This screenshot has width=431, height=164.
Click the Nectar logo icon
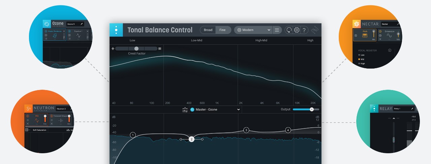click(x=357, y=24)
